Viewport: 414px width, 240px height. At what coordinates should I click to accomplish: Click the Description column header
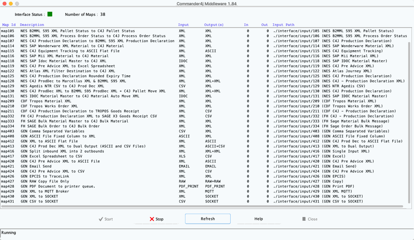coord(32,25)
